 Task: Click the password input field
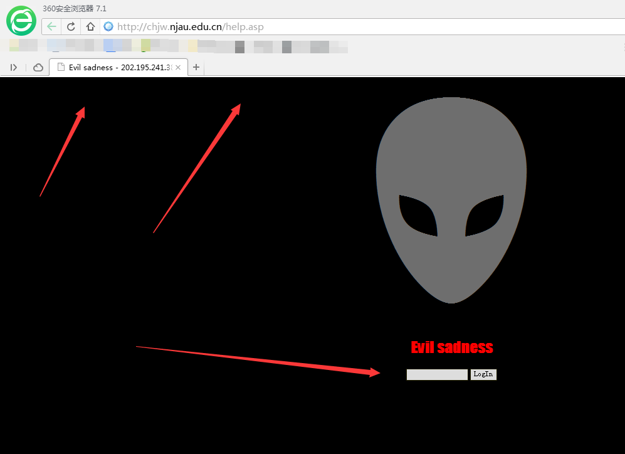point(437,374)
